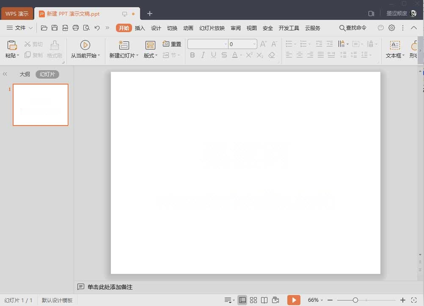Viewport: 424px width, 306px height.
Task: Click the New Slide icon
Action: (123, 45)
